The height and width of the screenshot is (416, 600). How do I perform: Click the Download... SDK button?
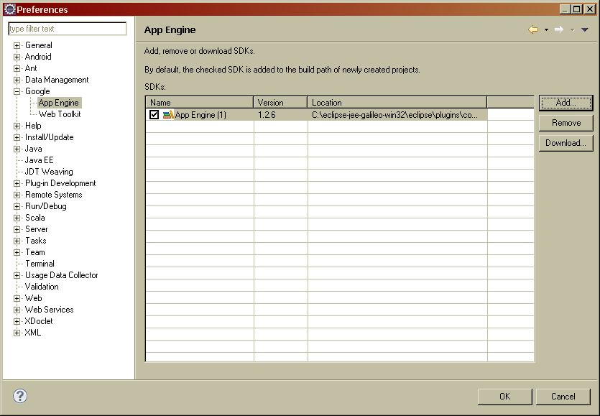(x=566, y=143)
